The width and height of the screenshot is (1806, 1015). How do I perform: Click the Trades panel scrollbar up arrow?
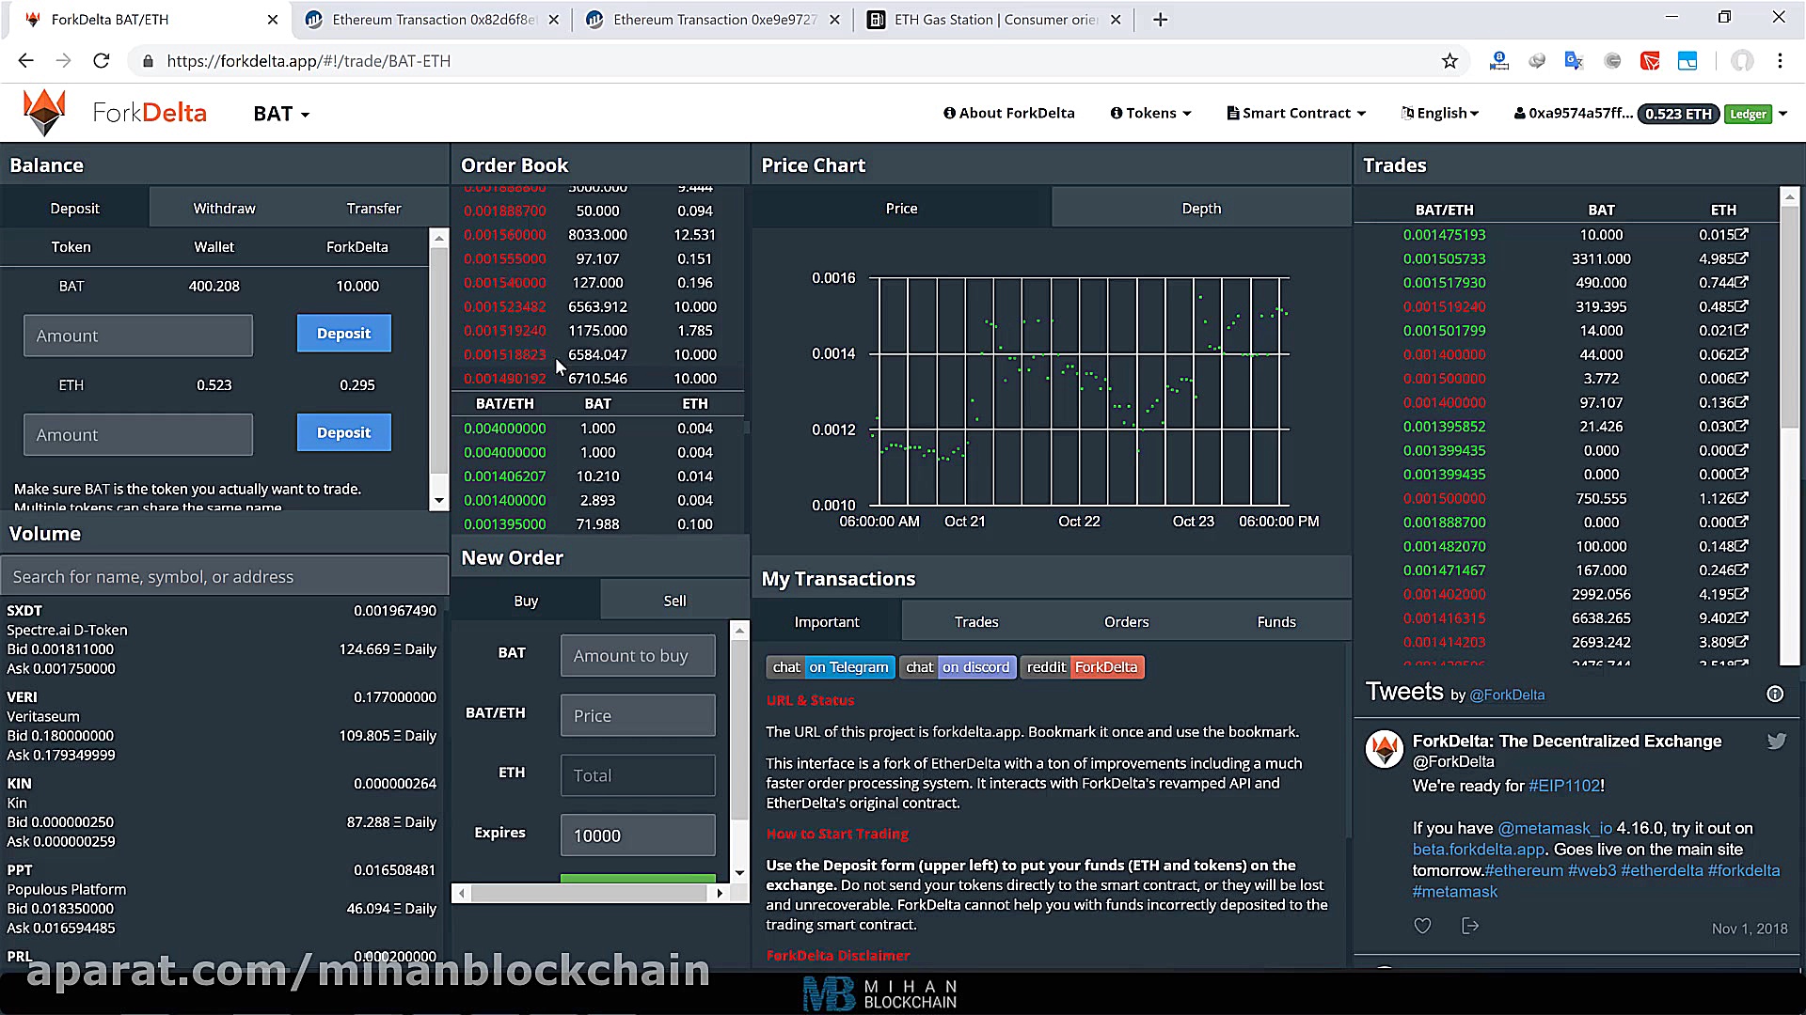click(x=1789, y=196)
